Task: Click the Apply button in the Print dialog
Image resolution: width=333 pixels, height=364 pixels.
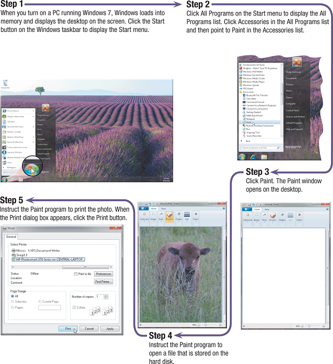Action: tap(110, 329)
